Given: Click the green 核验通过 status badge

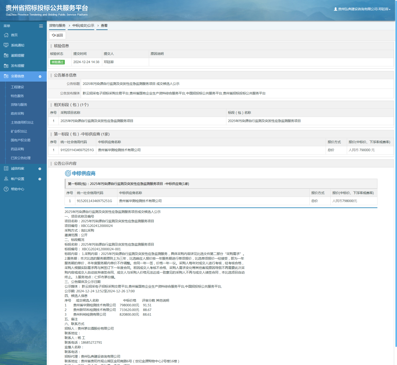Looking at the screenshot, I should [x=57, y=62].
